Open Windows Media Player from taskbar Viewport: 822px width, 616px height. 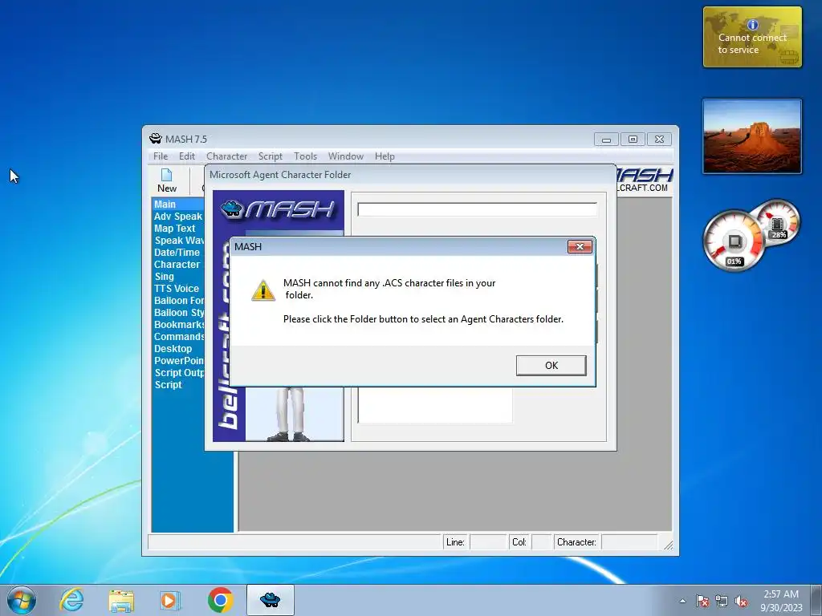pos(169,600)
